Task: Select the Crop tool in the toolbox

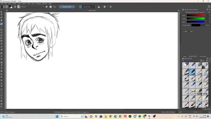Action: pyautogui.click(x=1, y=59)
